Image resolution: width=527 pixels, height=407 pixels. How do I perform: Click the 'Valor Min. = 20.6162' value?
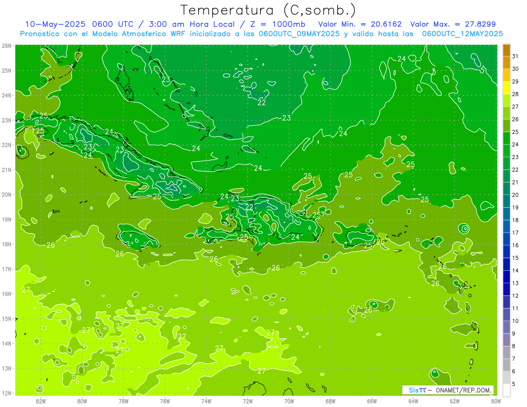[359, 24]
